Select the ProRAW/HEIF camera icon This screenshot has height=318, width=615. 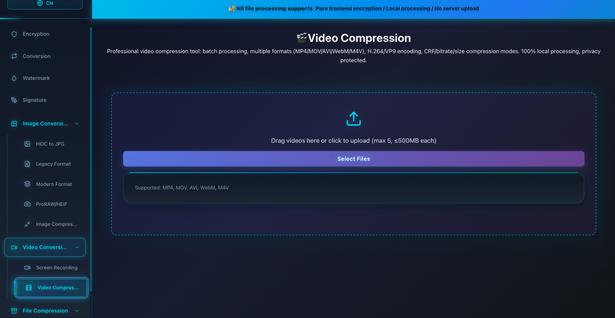(27, 204)
